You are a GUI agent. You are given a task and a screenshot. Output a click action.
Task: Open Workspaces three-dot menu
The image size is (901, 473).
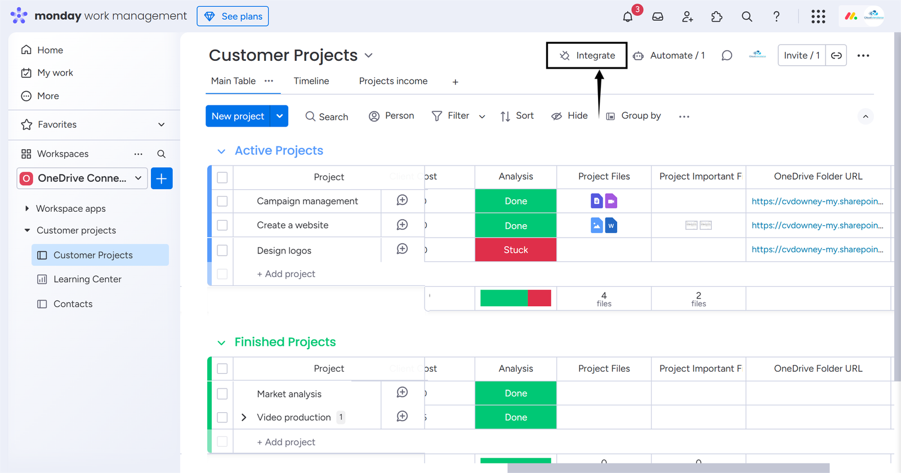pos(138,154)
